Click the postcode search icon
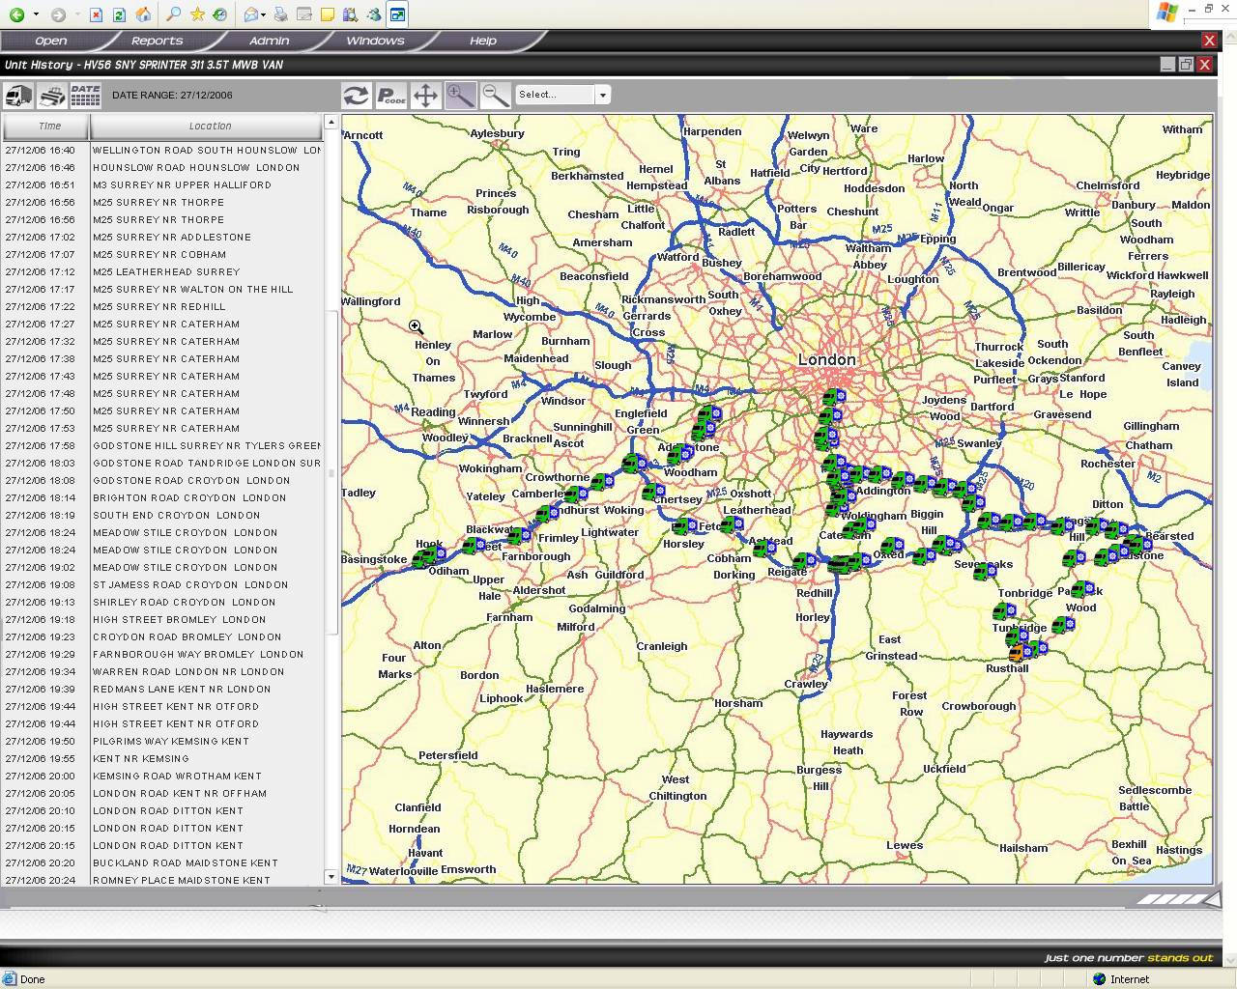The height and width of the screenshot is (989, 1237). (391, 95)
